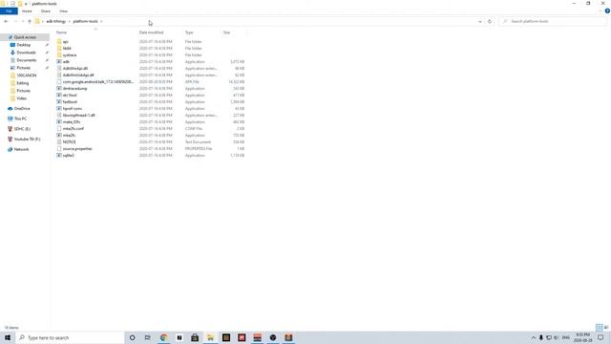Open Youtube drive (F:)

(27, 139)
